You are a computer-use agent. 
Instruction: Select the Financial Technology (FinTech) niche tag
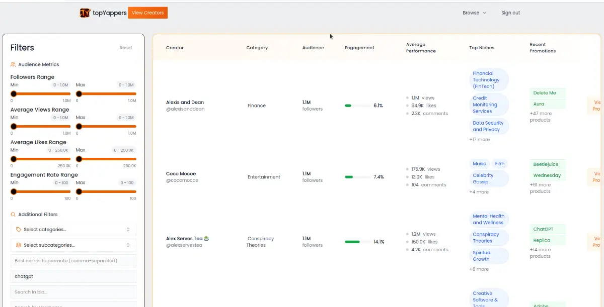coord(488,80)
